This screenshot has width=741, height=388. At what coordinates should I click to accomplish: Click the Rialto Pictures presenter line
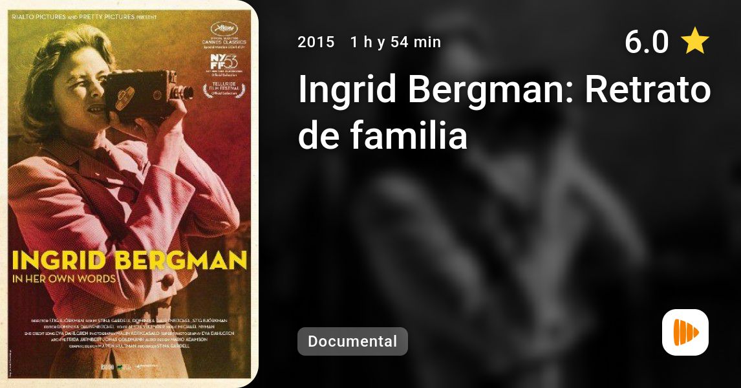tap(84, 17)
